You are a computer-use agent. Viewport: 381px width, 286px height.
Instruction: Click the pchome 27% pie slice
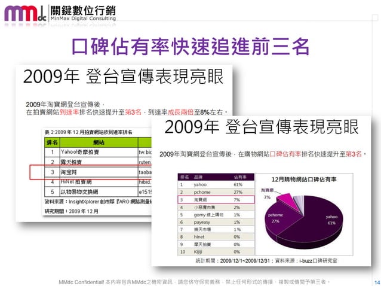click(x=279, y=219)
